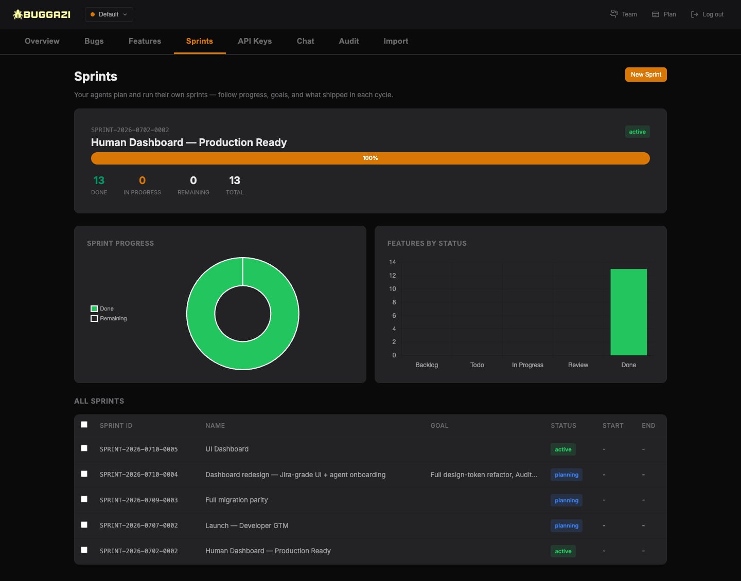Click the 0 IN PROGRESS counter
This screenshot has width=741, height=581.
142,185
